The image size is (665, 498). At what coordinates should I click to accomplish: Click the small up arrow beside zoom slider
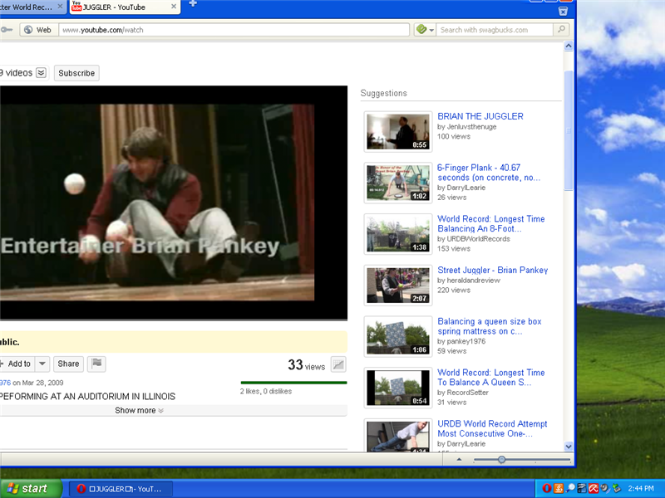point(459,460)
